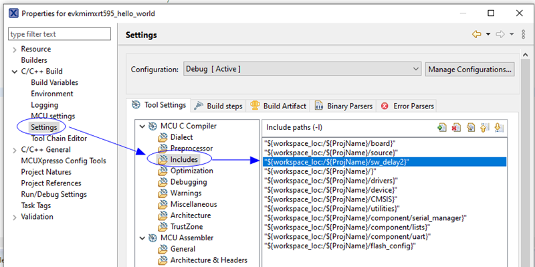Focus the type filter text field
Viewport: 535px width, 267px height.
[60, 34]
